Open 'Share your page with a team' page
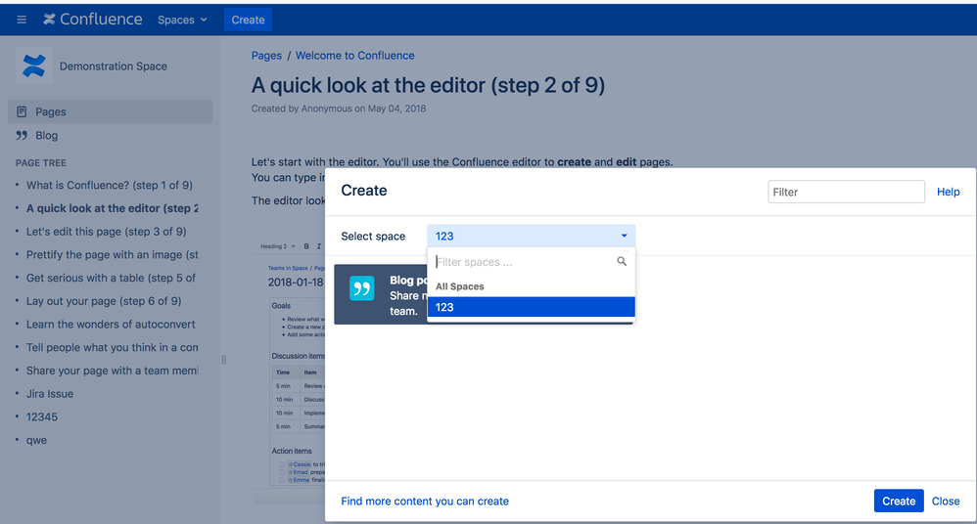The width and height of the screenshot is (977, 524). pos(113,371)
